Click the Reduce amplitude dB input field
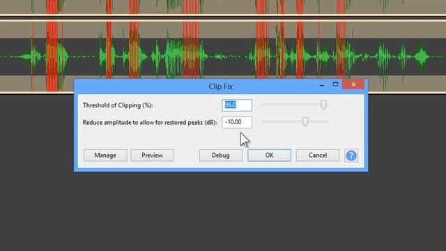 coord(237,123)
